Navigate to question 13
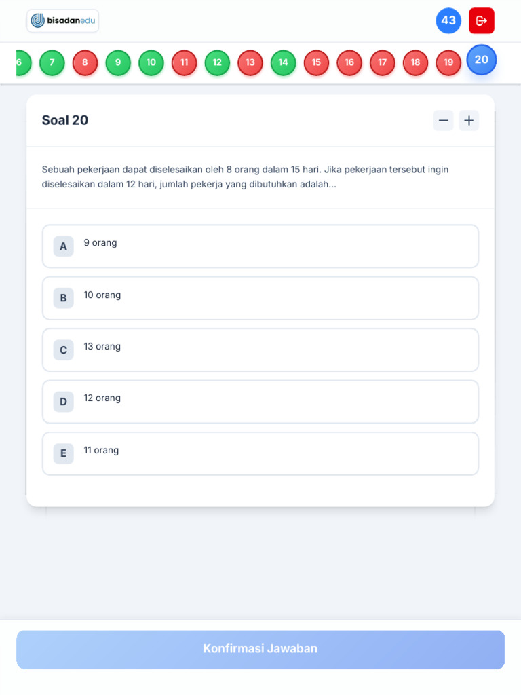This screenshot has width=521, height=695. (250, 62)
